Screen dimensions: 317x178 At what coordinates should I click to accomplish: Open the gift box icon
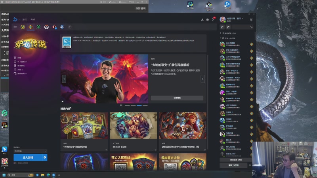(x=207, y=19)
